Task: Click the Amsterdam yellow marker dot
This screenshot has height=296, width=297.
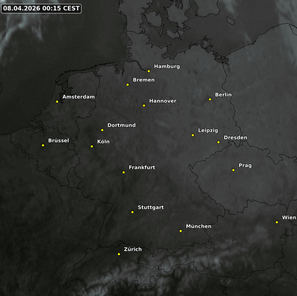Action: click(x=57, y=102)
